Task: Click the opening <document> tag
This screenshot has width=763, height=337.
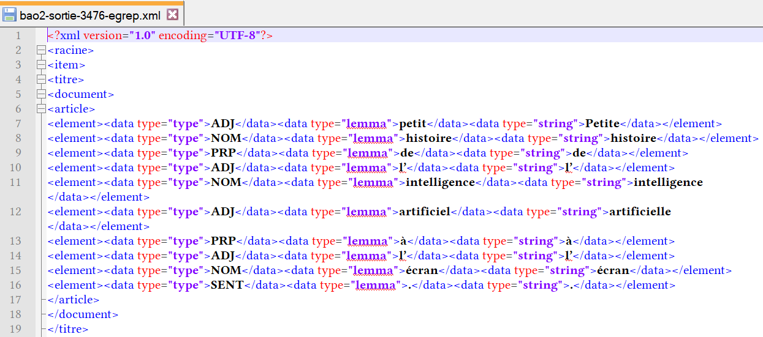Action: click(x=81, y=94)
